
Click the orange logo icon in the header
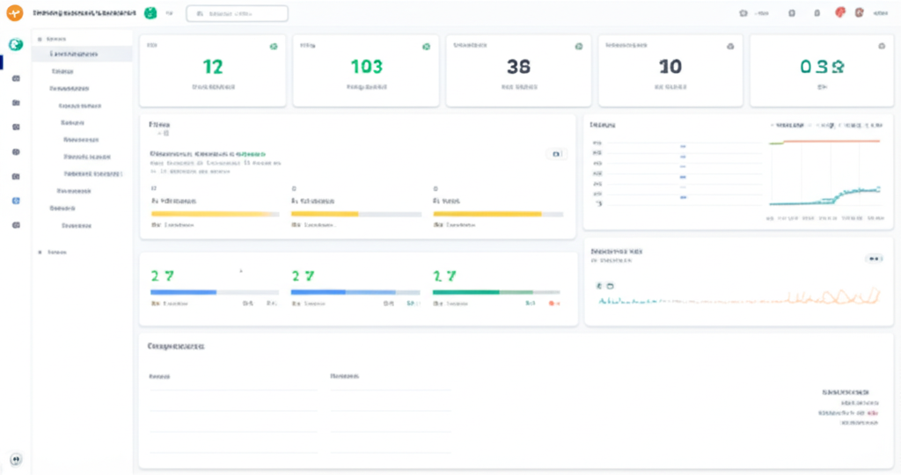coord(15,14)
